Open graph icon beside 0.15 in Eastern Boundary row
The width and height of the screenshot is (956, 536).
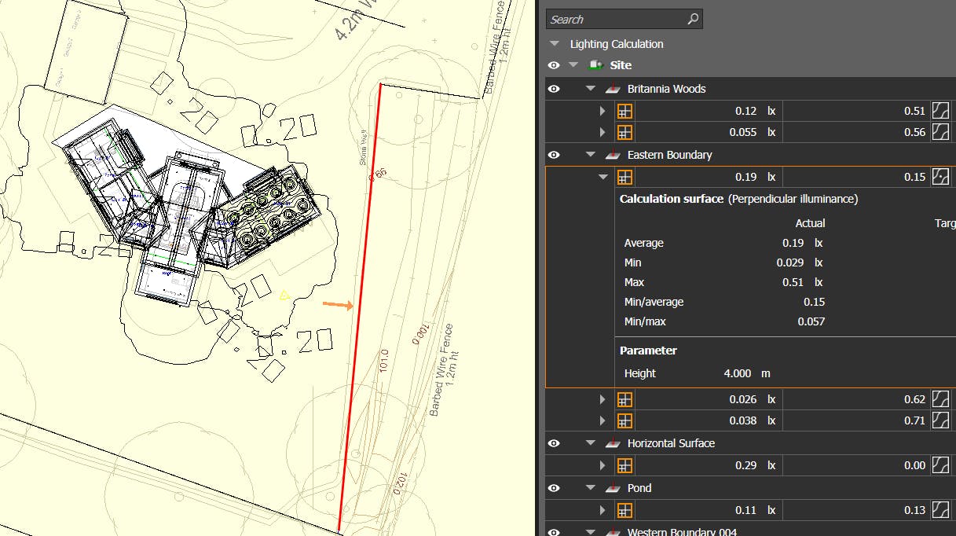click(x=940, y=177)
